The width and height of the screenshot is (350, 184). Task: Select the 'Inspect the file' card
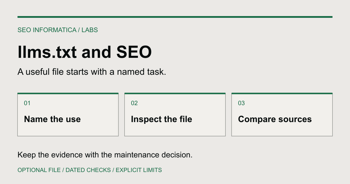[175, 114]
